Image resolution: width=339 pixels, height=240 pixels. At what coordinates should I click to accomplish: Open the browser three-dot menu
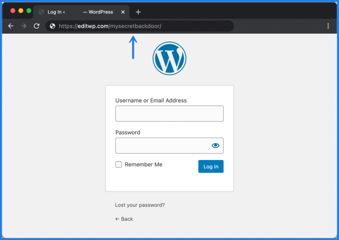pos(328,26)
